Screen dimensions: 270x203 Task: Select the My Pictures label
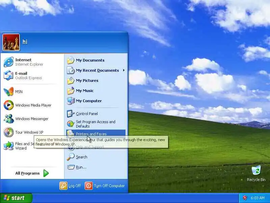87,81
